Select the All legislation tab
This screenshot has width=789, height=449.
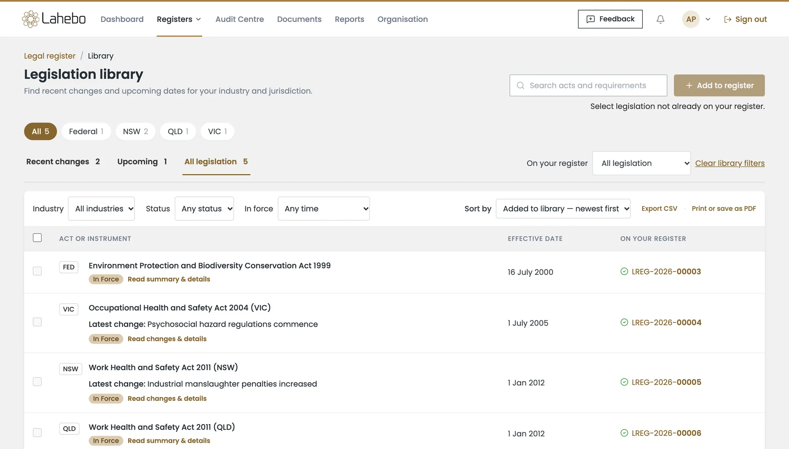216,162
